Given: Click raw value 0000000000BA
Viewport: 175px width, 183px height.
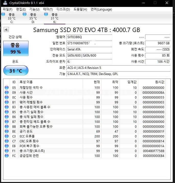Looking at the screenshot, I should coord(153,93).
